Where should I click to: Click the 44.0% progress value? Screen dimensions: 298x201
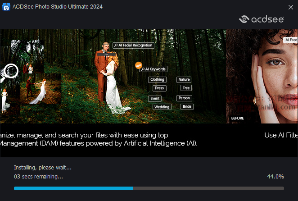coord(275,177)
